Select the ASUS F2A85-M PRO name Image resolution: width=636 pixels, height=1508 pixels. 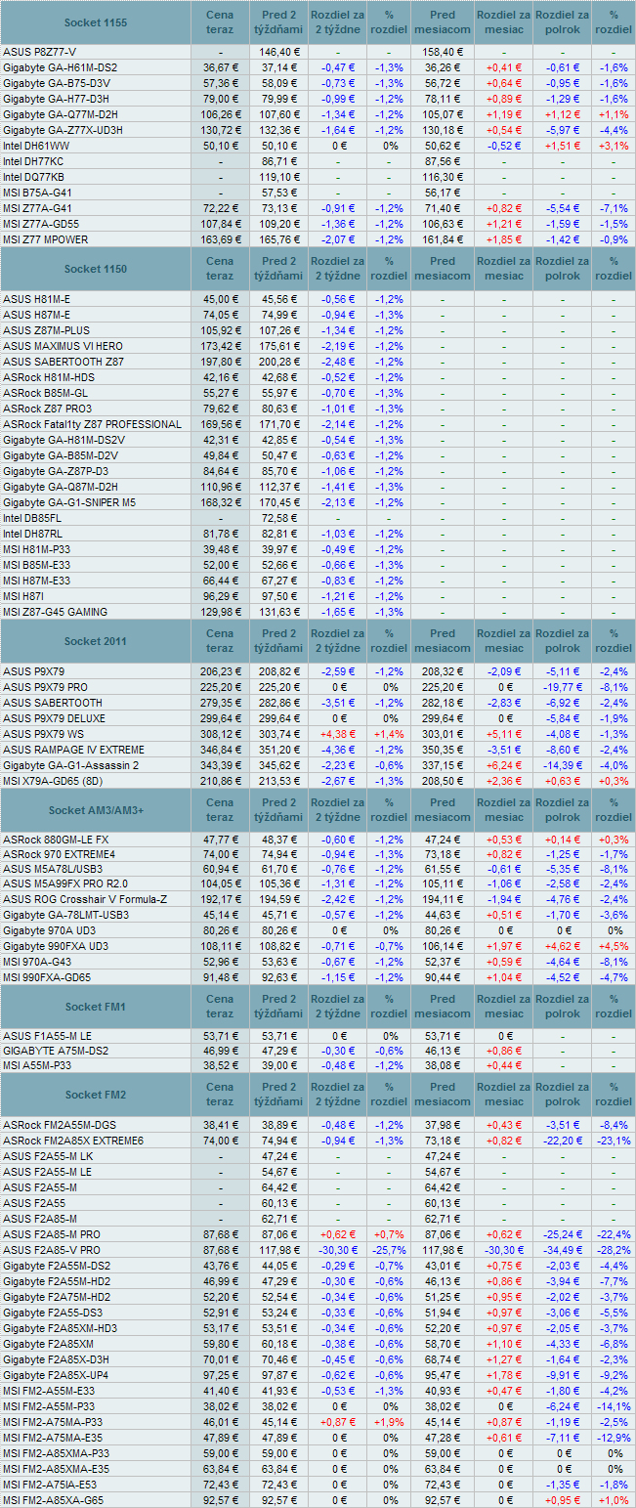(x=52, y=1234)
